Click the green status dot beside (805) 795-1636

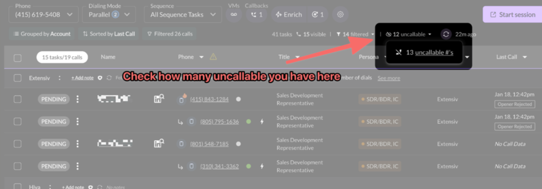(249, 122)
